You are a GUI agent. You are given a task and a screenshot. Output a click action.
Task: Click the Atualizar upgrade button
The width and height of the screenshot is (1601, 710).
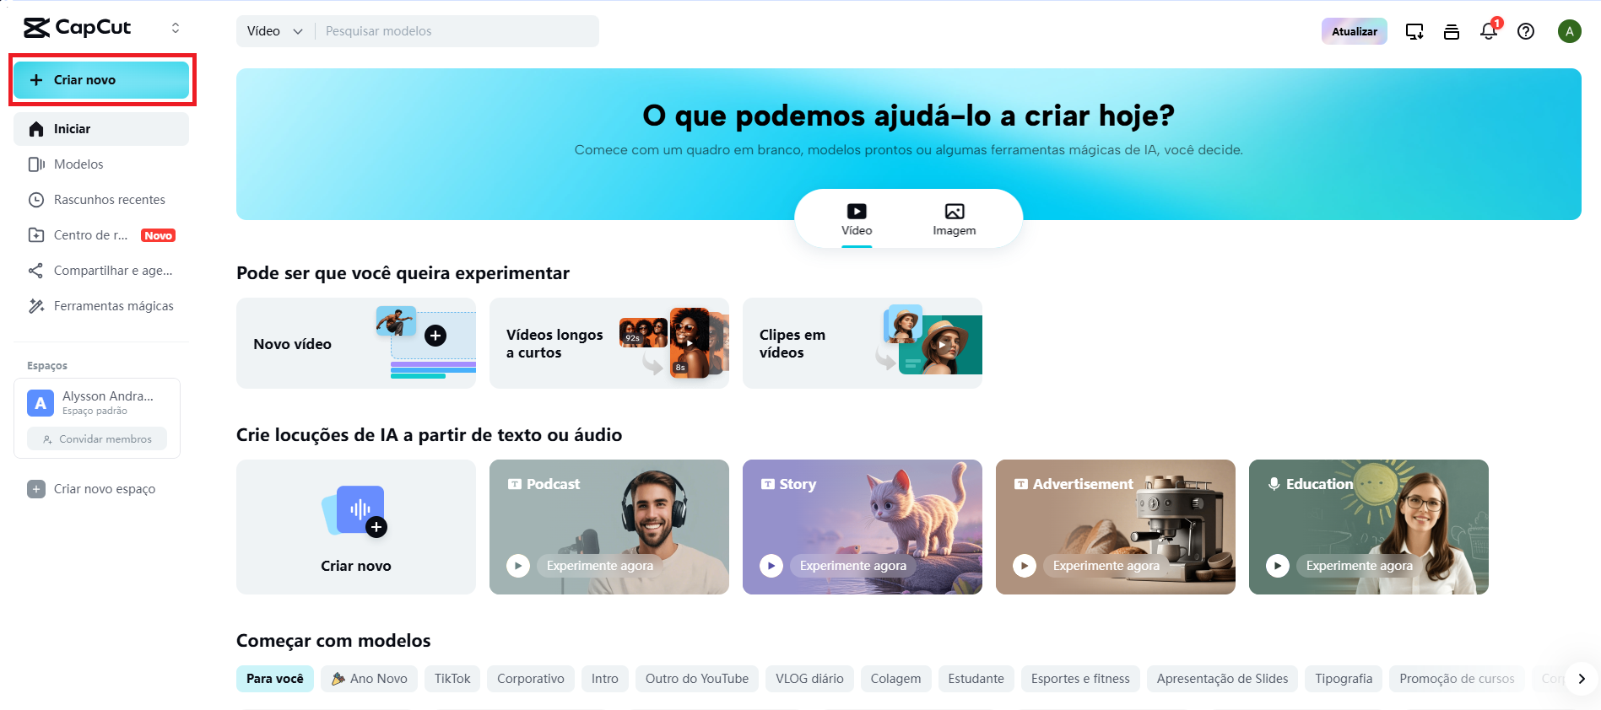pos(1354,31)
